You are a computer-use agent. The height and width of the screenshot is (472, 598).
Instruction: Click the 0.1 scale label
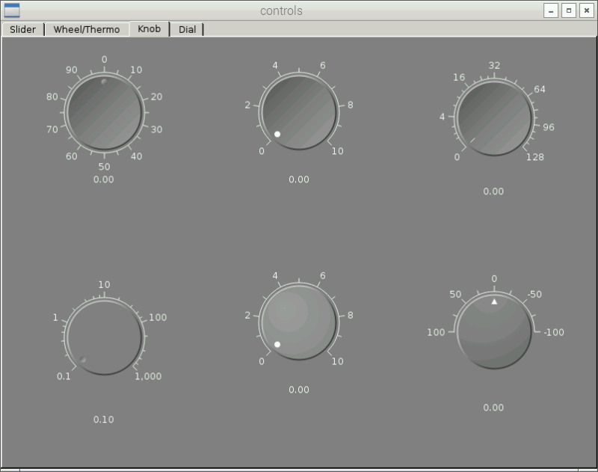coord(64,376)
